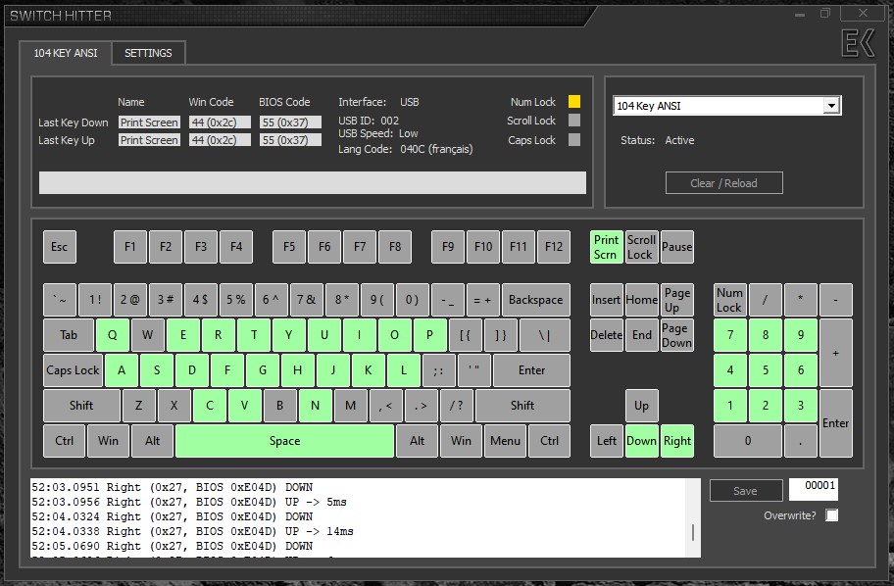Viewport: 894px width, 586px height.
Task: Click the Right arrow key
Action: (x=676, y=441)
